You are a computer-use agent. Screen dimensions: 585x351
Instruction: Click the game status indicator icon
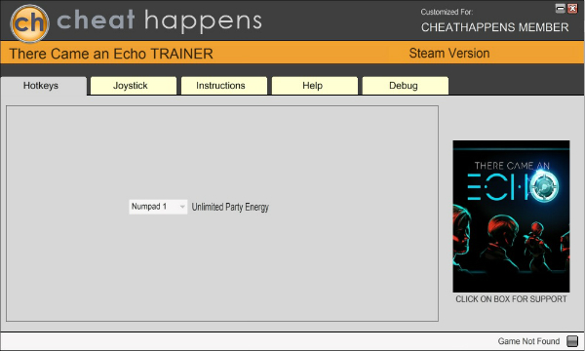coord(572,341)
